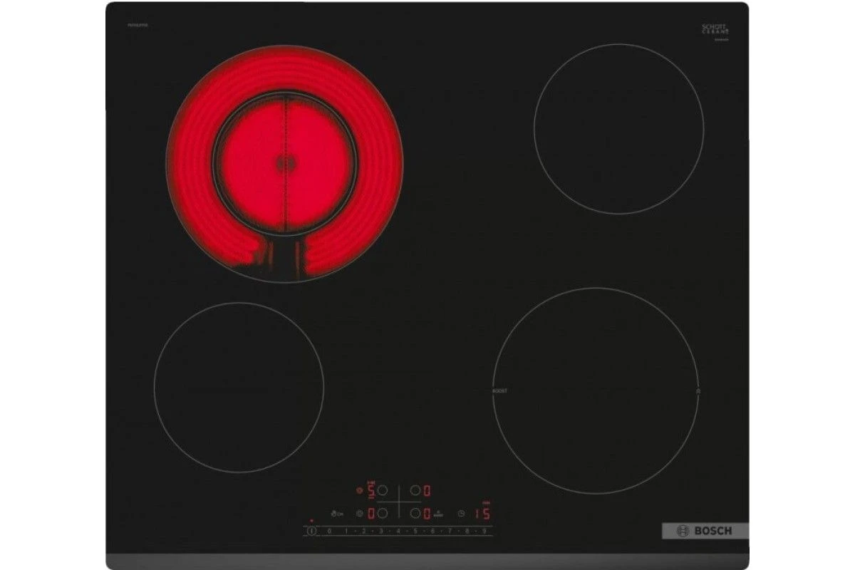Tap the child lock hand icon

[x=336, y=514]
